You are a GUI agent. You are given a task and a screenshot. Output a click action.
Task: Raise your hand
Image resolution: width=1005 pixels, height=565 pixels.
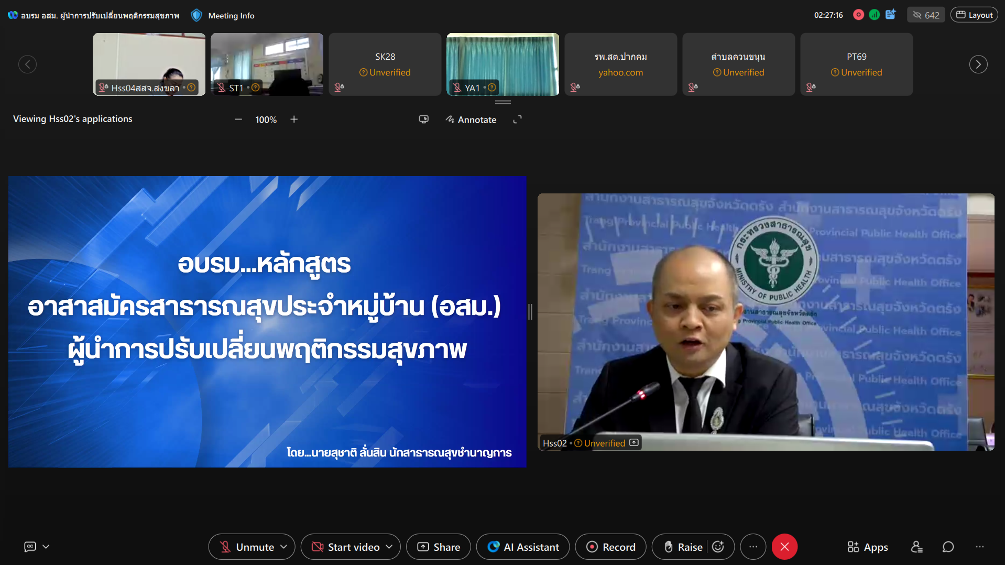[x=683, y=547]
